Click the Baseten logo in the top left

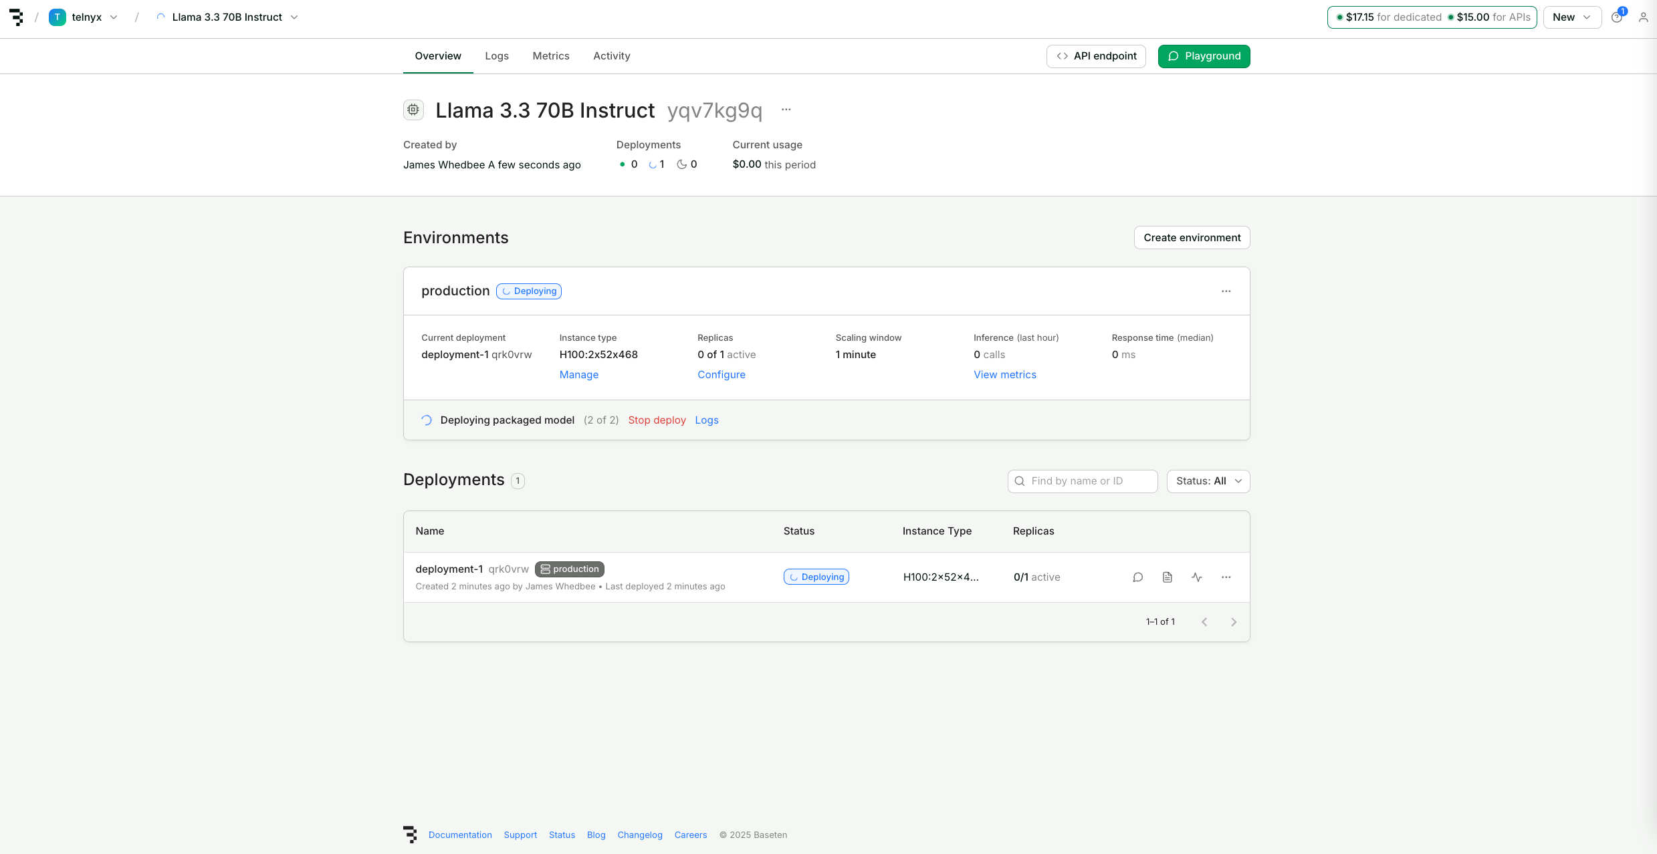[17, 17]
